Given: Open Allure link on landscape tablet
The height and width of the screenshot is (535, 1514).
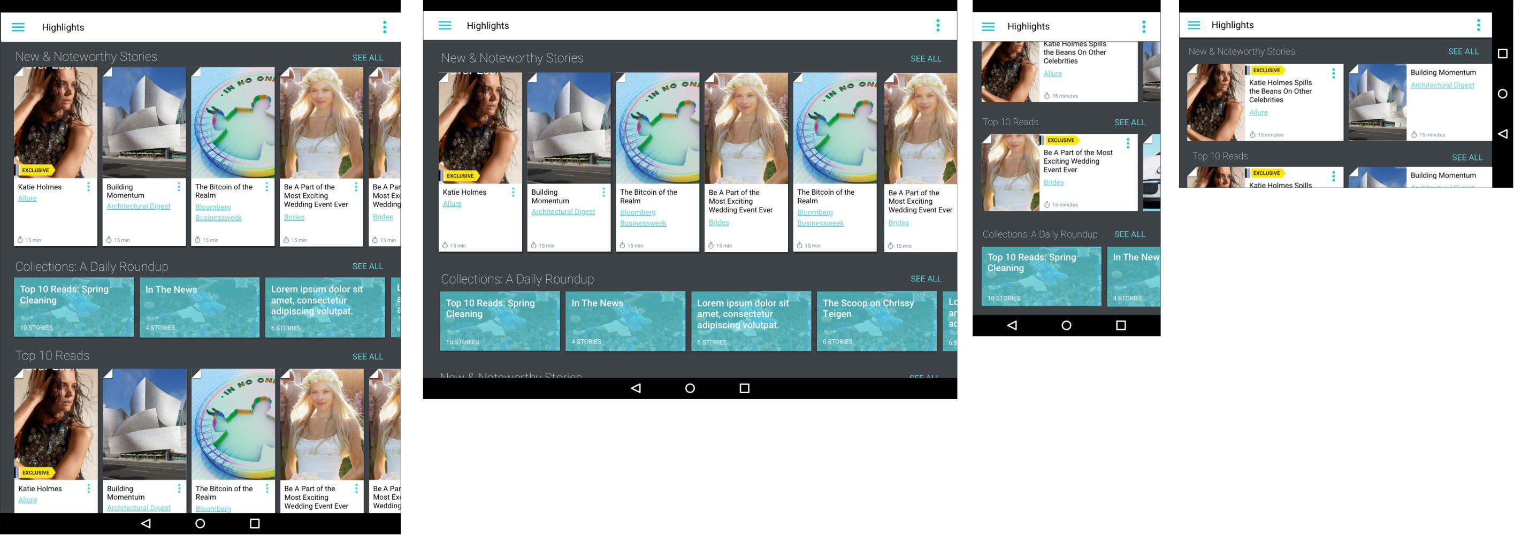Looking at the screenshot, I should (452, 204).
